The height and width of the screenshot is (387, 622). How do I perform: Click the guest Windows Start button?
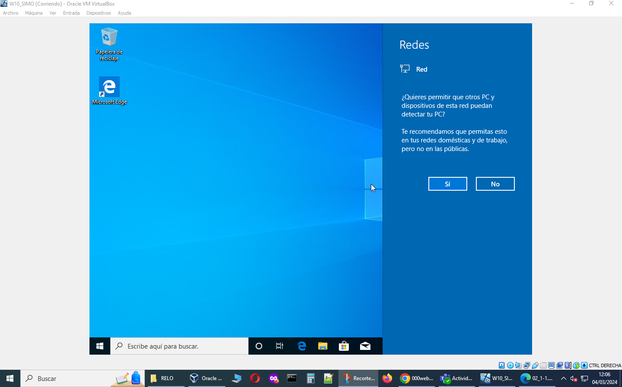point(100,346)
